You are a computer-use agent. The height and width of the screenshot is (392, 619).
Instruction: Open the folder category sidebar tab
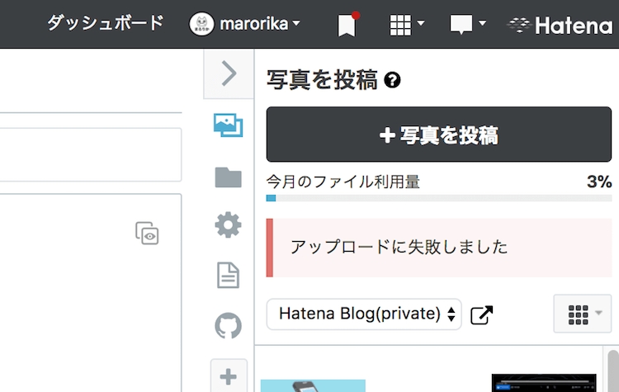pos(228,177)
